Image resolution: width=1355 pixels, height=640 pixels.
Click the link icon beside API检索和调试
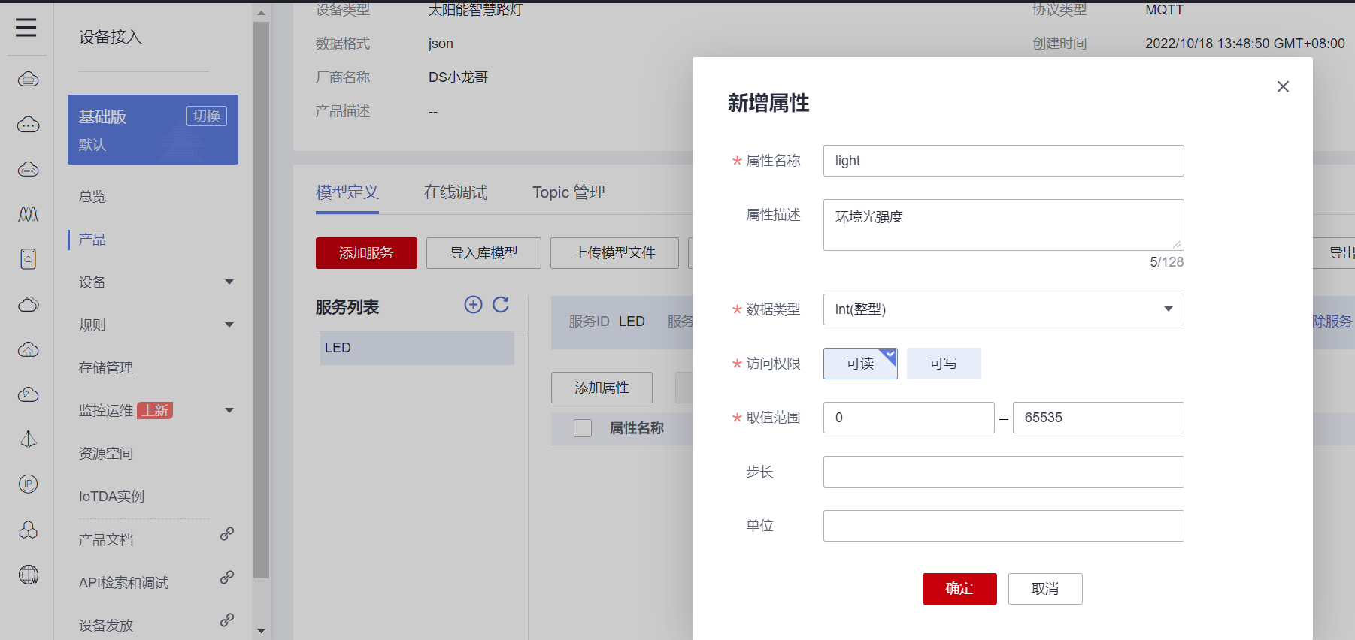[226, 578]
